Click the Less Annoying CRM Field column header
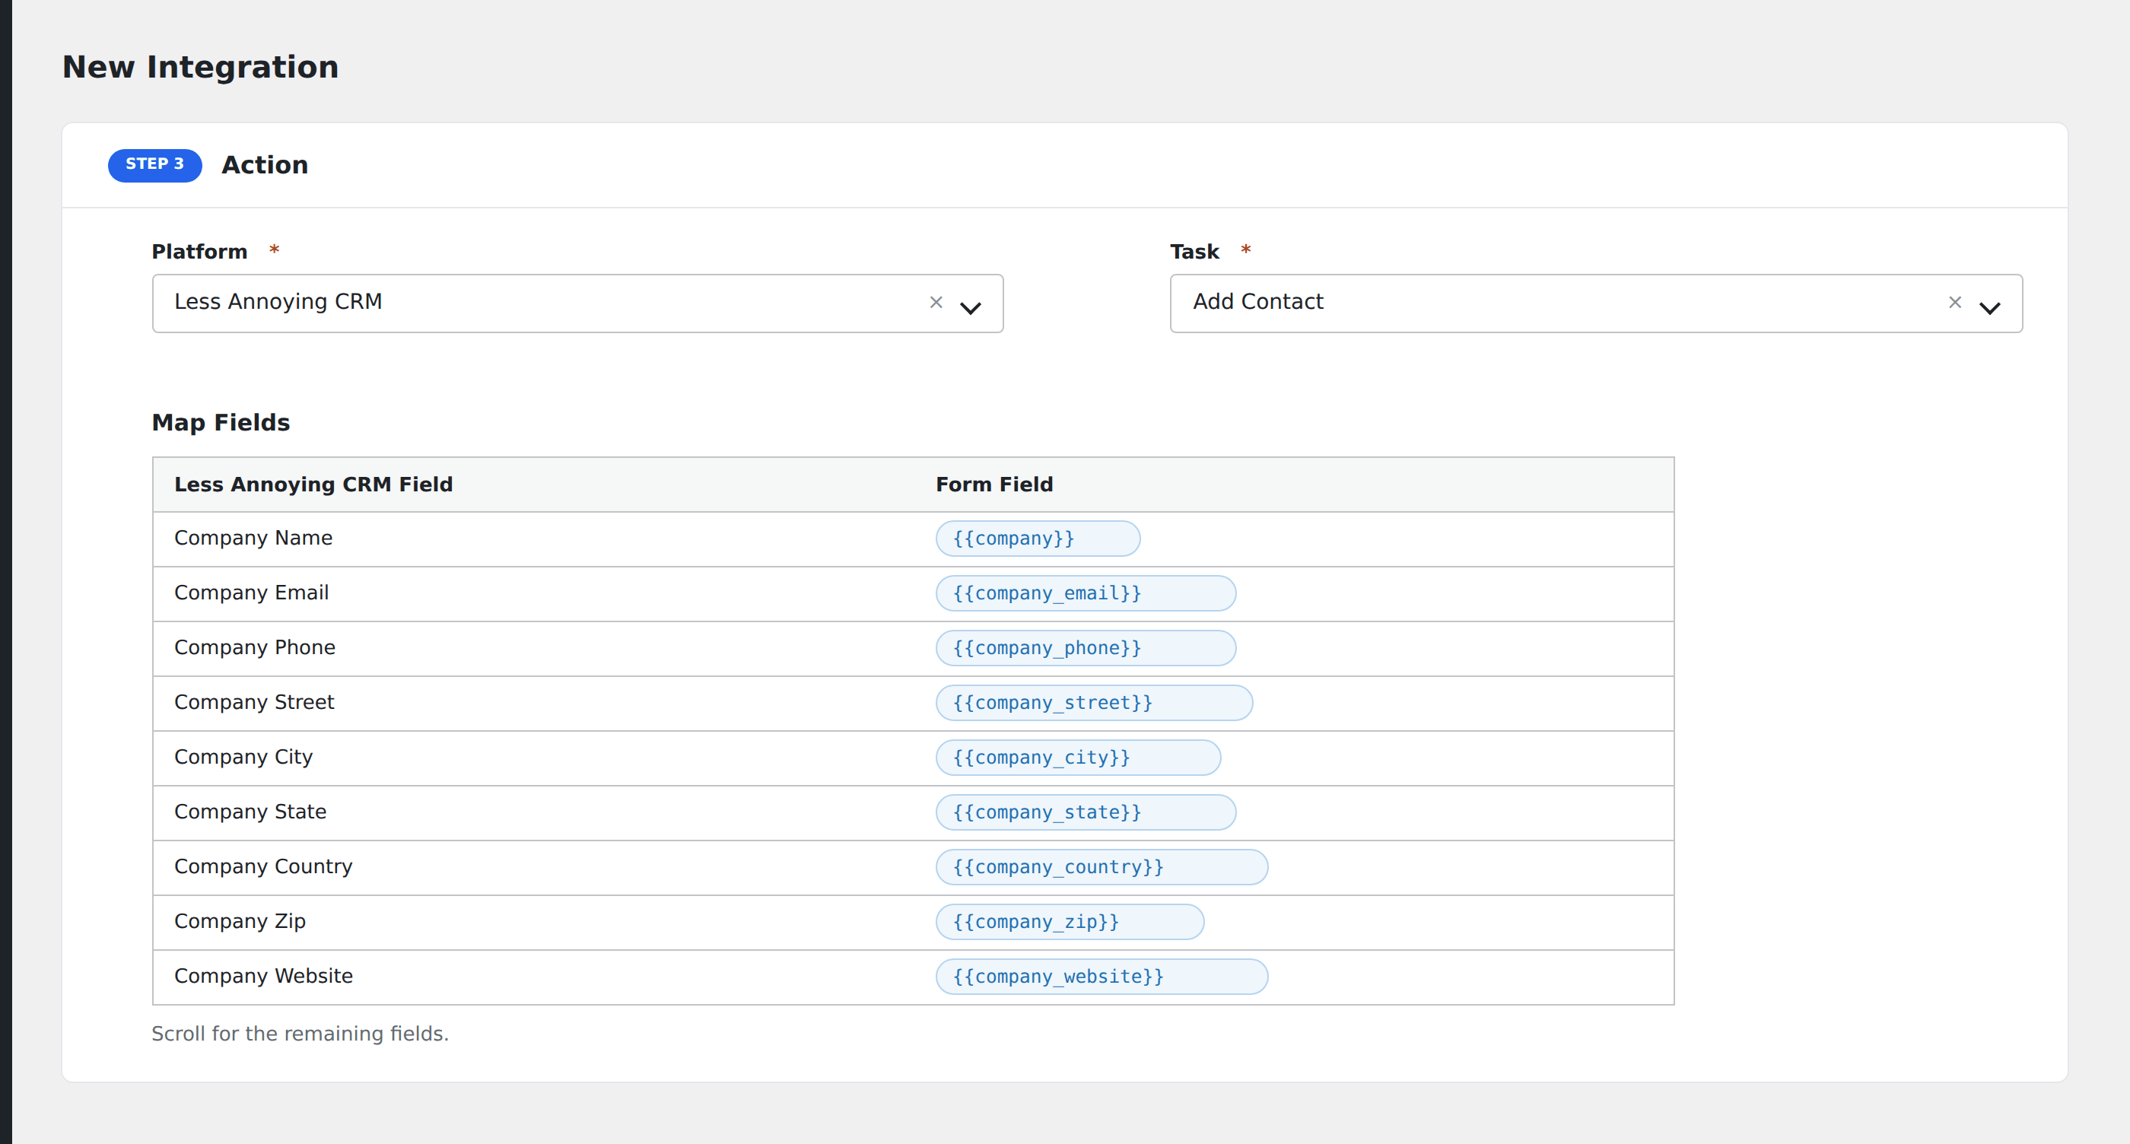The width and height of the screenshot is (2130, 1144). click(x=313, y=485)
